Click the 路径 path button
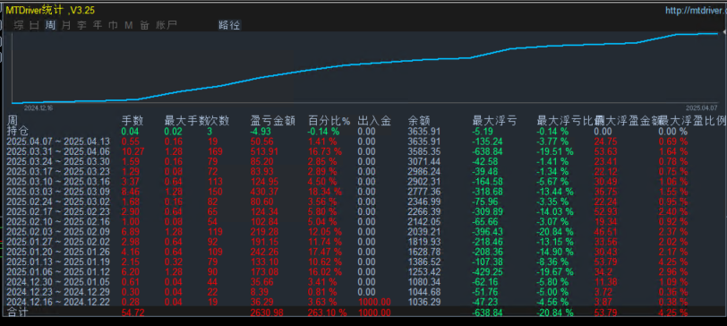 229,25
